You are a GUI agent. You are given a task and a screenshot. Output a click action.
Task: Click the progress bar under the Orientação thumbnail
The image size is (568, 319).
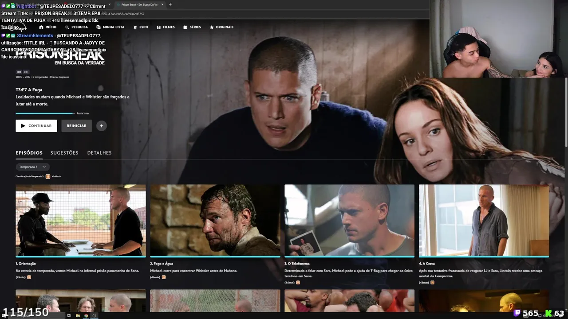click(81, 257)
